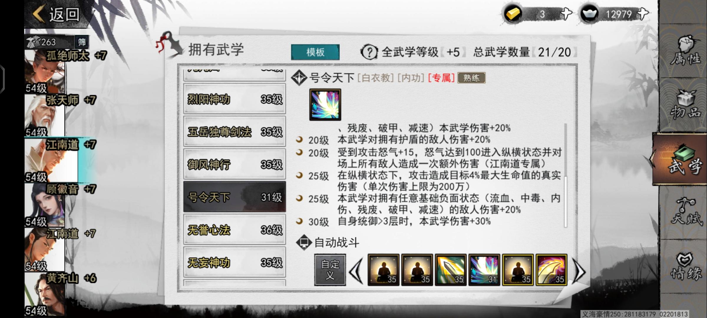Select the sword skill icon in auto battle
Viewport: 707px width, 318px height.
click(451, 270)
